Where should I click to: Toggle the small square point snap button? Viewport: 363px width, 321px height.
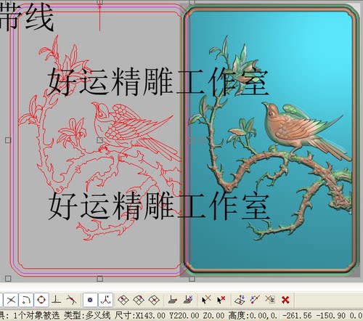pyautogui.click(x=90, y=300)
